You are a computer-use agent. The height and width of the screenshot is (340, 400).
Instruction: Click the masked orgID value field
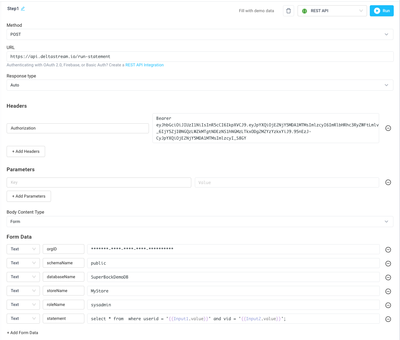coord(233,249)
